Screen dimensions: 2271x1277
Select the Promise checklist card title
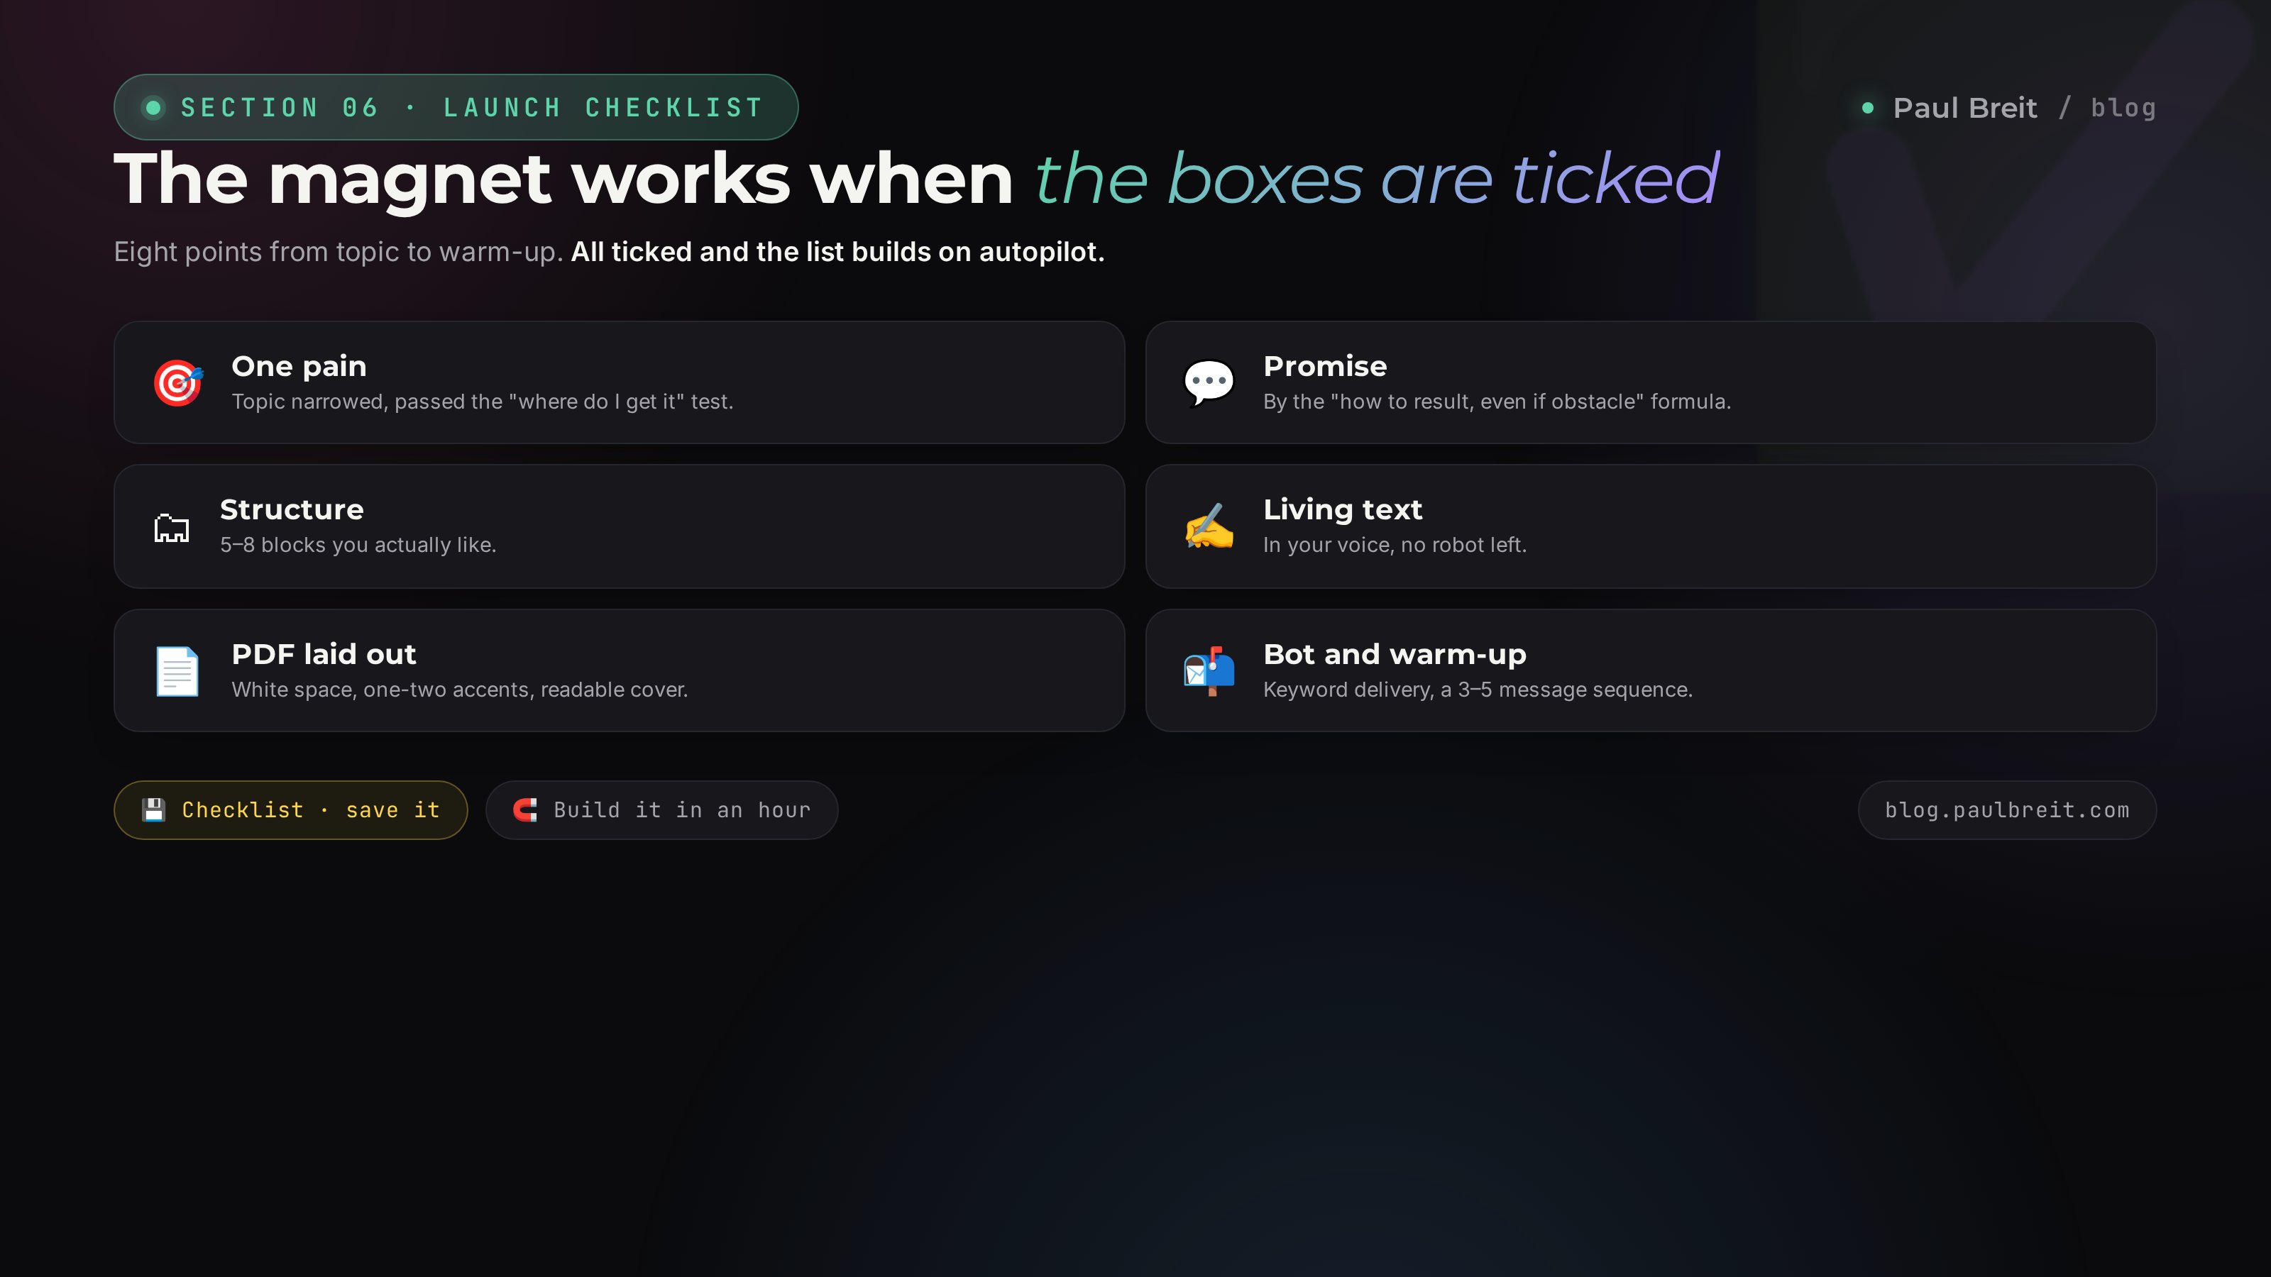point(1325,366)
